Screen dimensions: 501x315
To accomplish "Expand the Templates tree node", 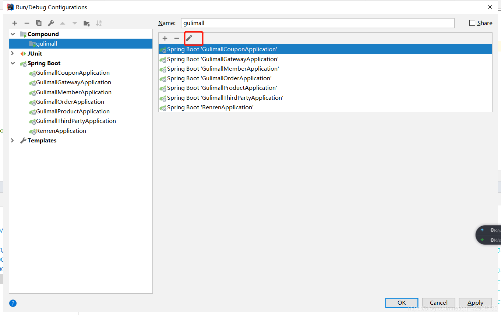I will [x=13, y=141].
